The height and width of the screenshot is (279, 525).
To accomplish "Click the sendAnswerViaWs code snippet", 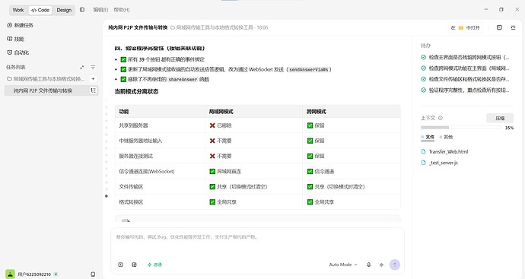I will [309, 70].
